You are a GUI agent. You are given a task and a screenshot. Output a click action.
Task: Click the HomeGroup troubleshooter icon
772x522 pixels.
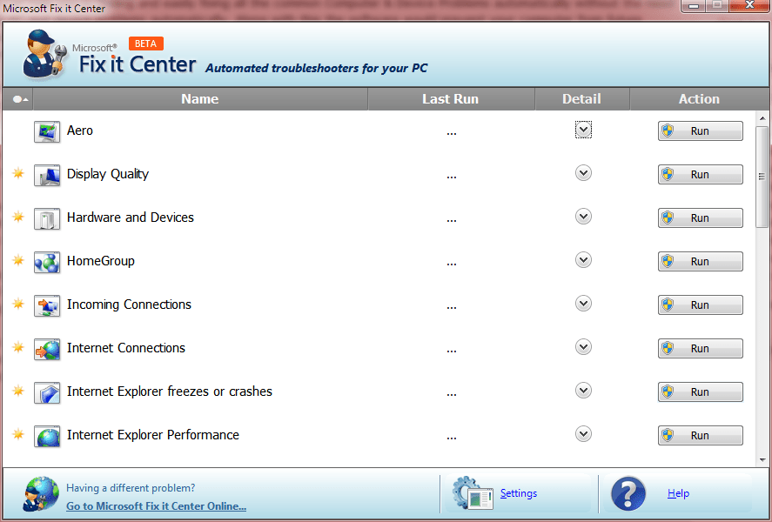(47, 262)
